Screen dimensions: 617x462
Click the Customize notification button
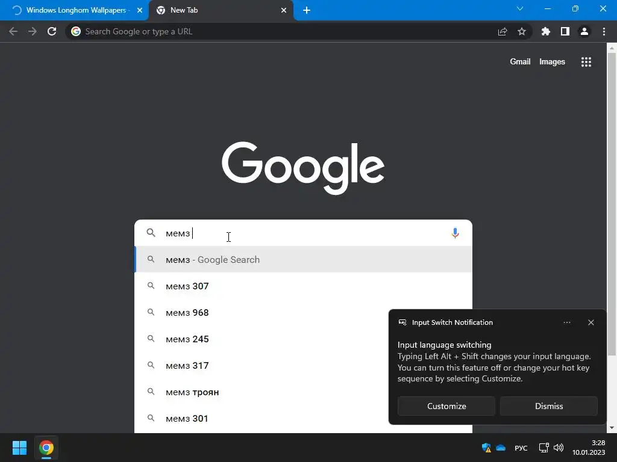(x=446, y=406)
